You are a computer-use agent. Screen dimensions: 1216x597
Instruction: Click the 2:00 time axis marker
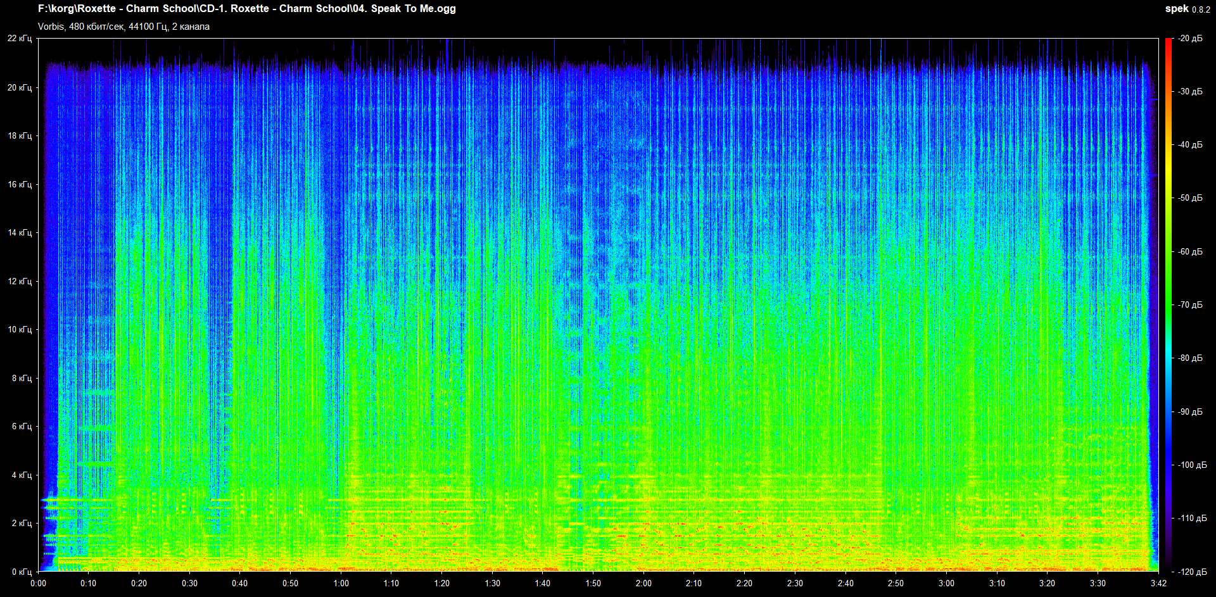click(643, 583)
